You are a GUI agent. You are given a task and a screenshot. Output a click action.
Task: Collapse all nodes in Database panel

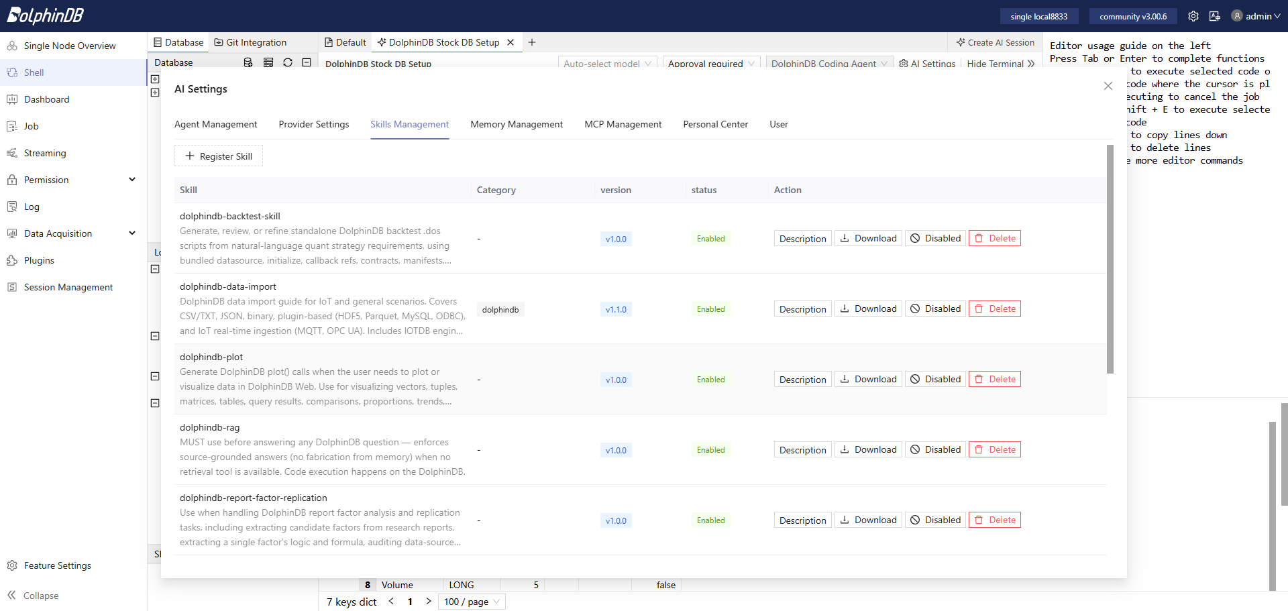(307, 62)
